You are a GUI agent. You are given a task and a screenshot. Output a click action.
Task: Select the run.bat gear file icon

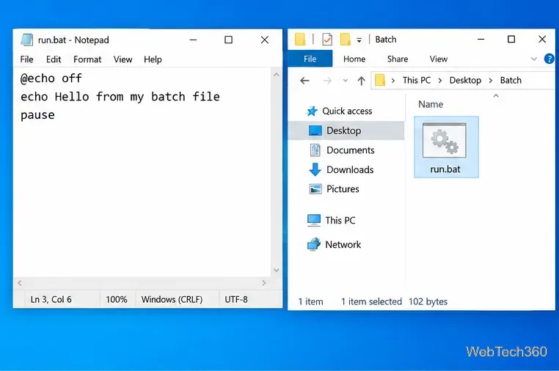coord(445,140)
